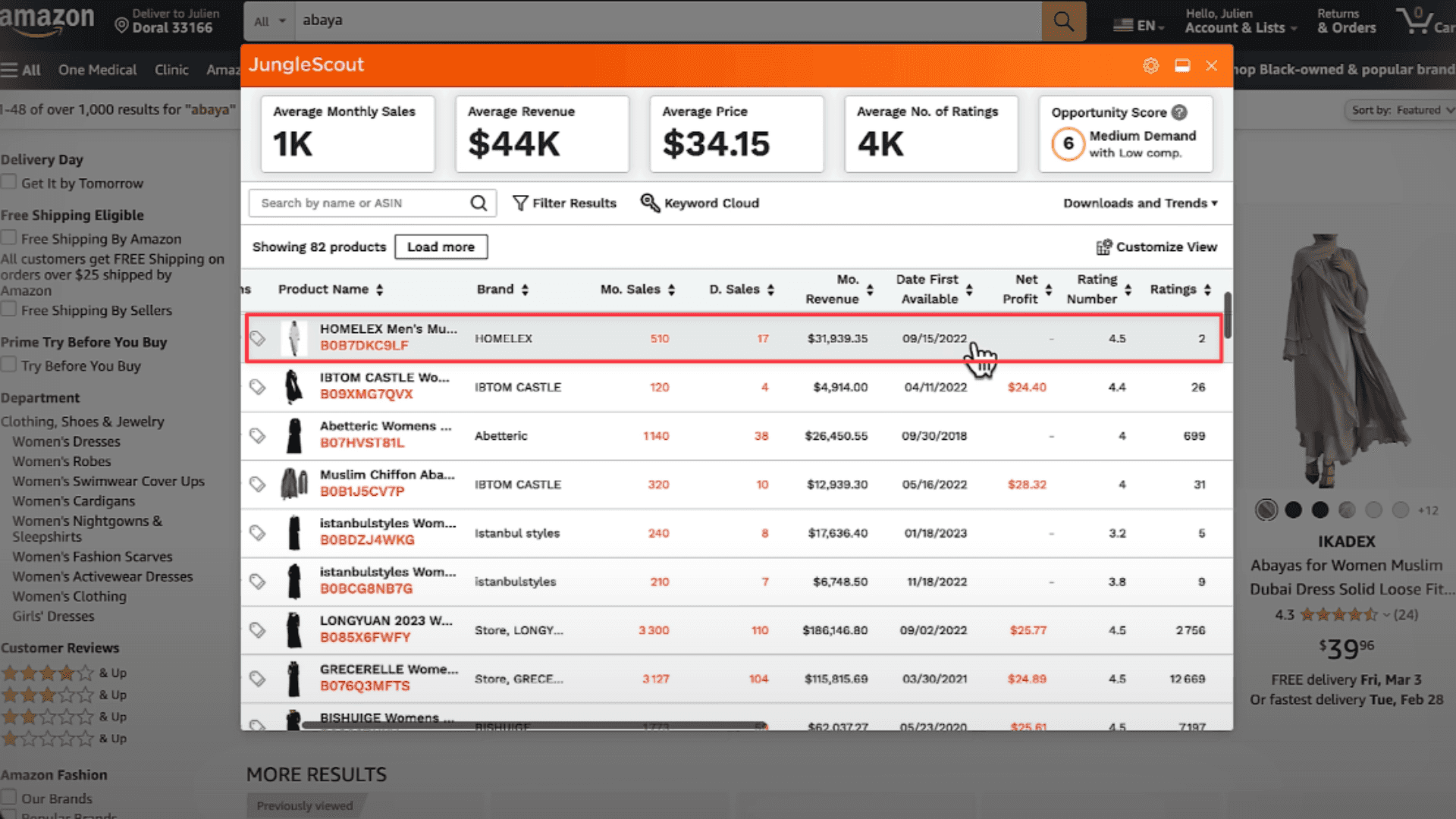Viewport: 1456px width, 819px height.
Task: Filter by 4 stars & Up
Action: 64,673
